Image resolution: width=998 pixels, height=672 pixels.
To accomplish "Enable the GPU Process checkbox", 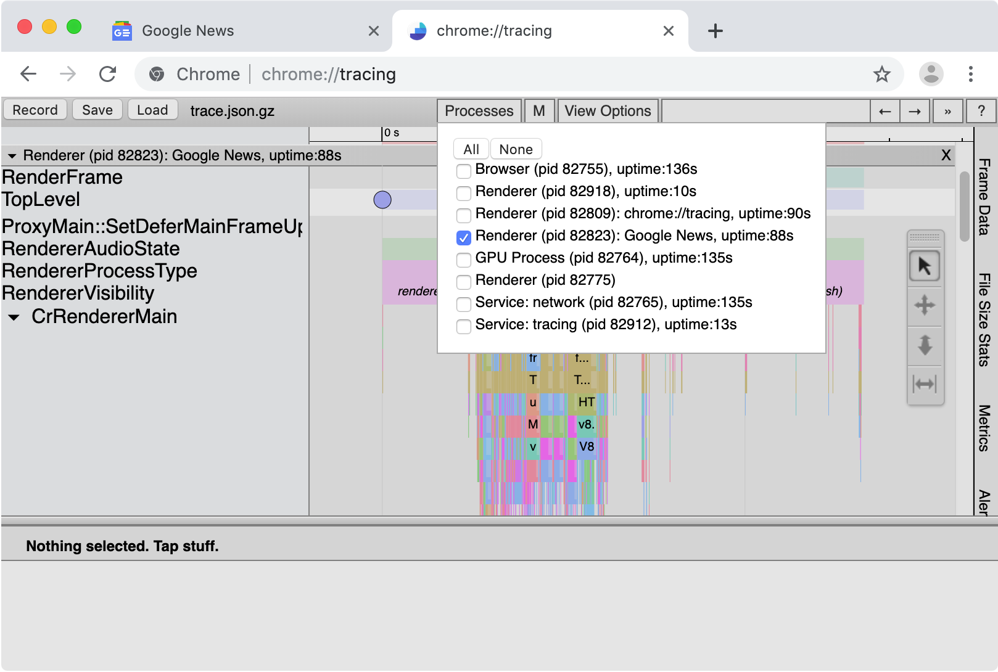I will tap(463, 260).
